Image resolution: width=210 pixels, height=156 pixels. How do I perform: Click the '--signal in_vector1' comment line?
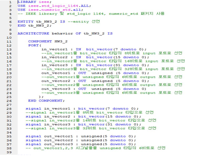pyautogui.click(x=90, y=112)
